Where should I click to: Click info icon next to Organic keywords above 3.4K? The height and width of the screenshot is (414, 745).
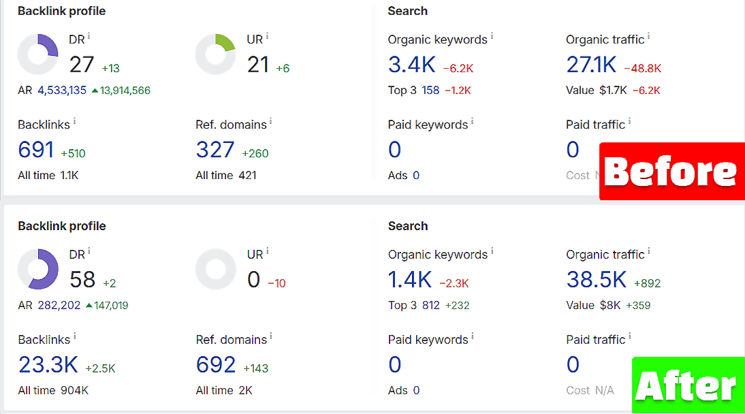[492, 36]
